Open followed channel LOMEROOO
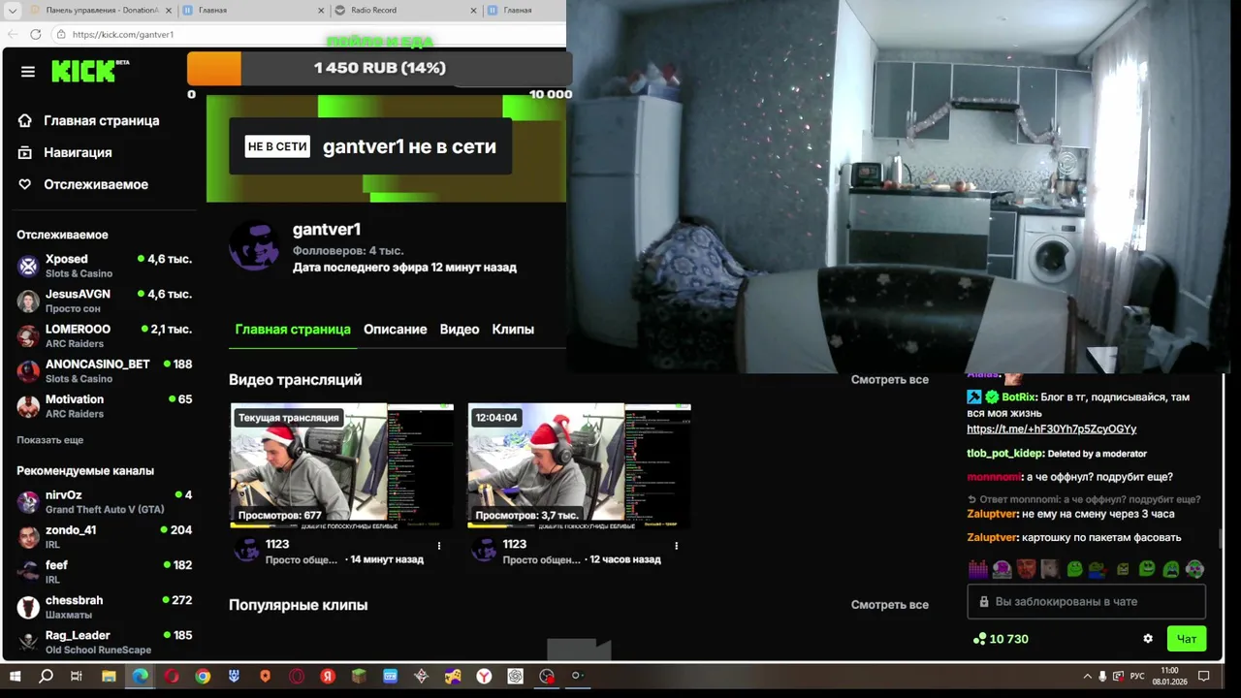This screenshot has height=698, width=1241. pos(104,335)
